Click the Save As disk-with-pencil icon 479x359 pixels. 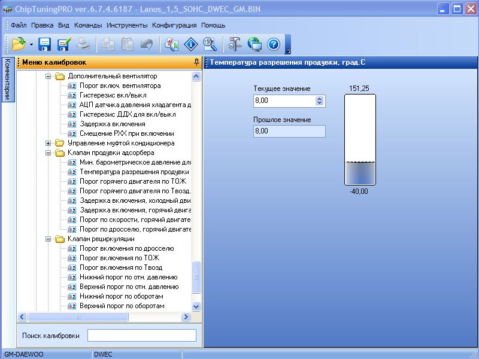click(x=63, y=44)
